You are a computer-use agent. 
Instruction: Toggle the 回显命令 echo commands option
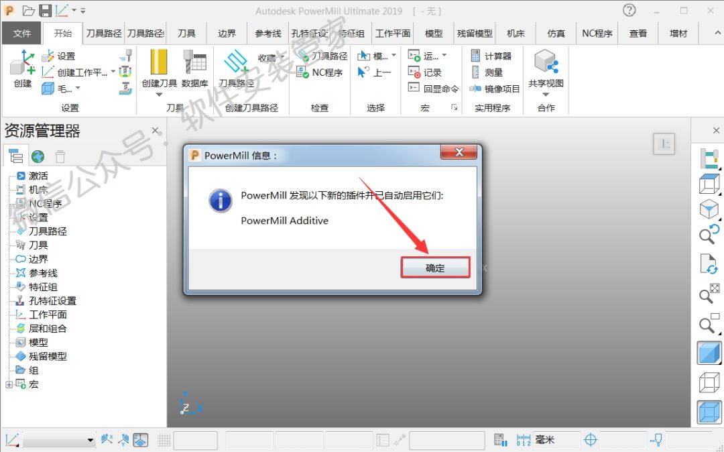415,89
